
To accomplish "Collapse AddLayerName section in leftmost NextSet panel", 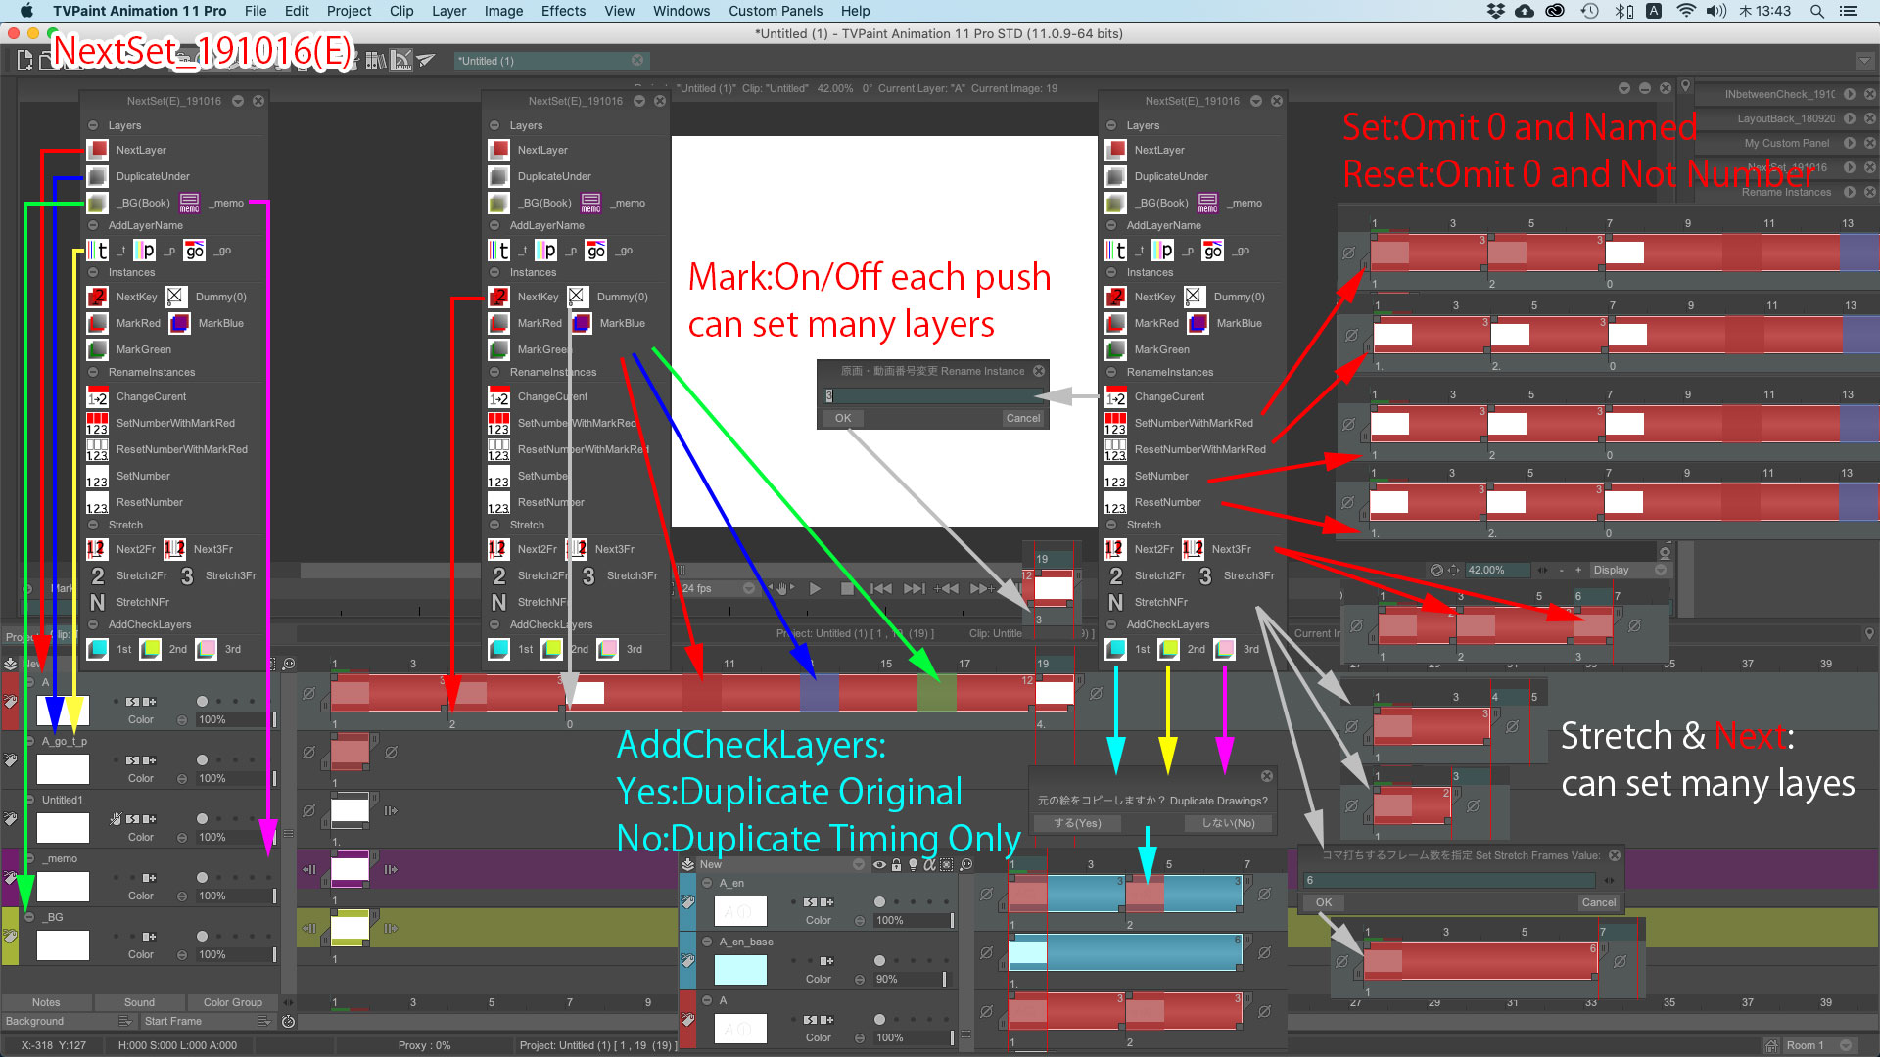I will 93,225.
